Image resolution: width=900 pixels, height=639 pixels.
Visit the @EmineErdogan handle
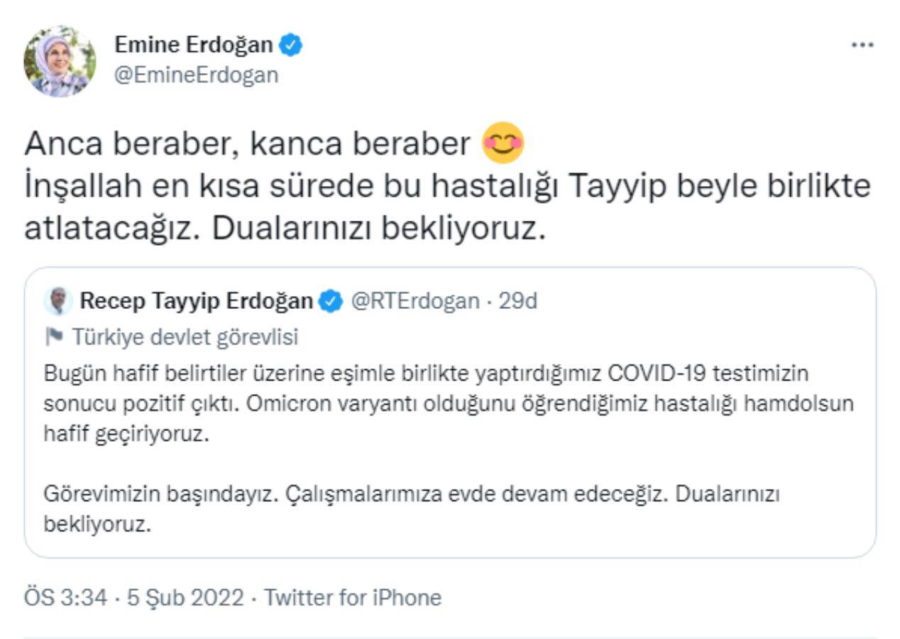[x=196, y=75]
